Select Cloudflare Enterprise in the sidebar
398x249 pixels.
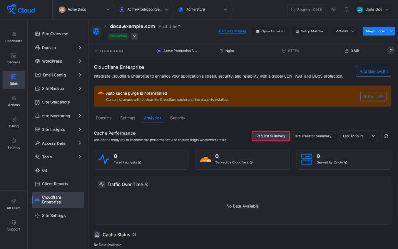[x=58, y=200]
